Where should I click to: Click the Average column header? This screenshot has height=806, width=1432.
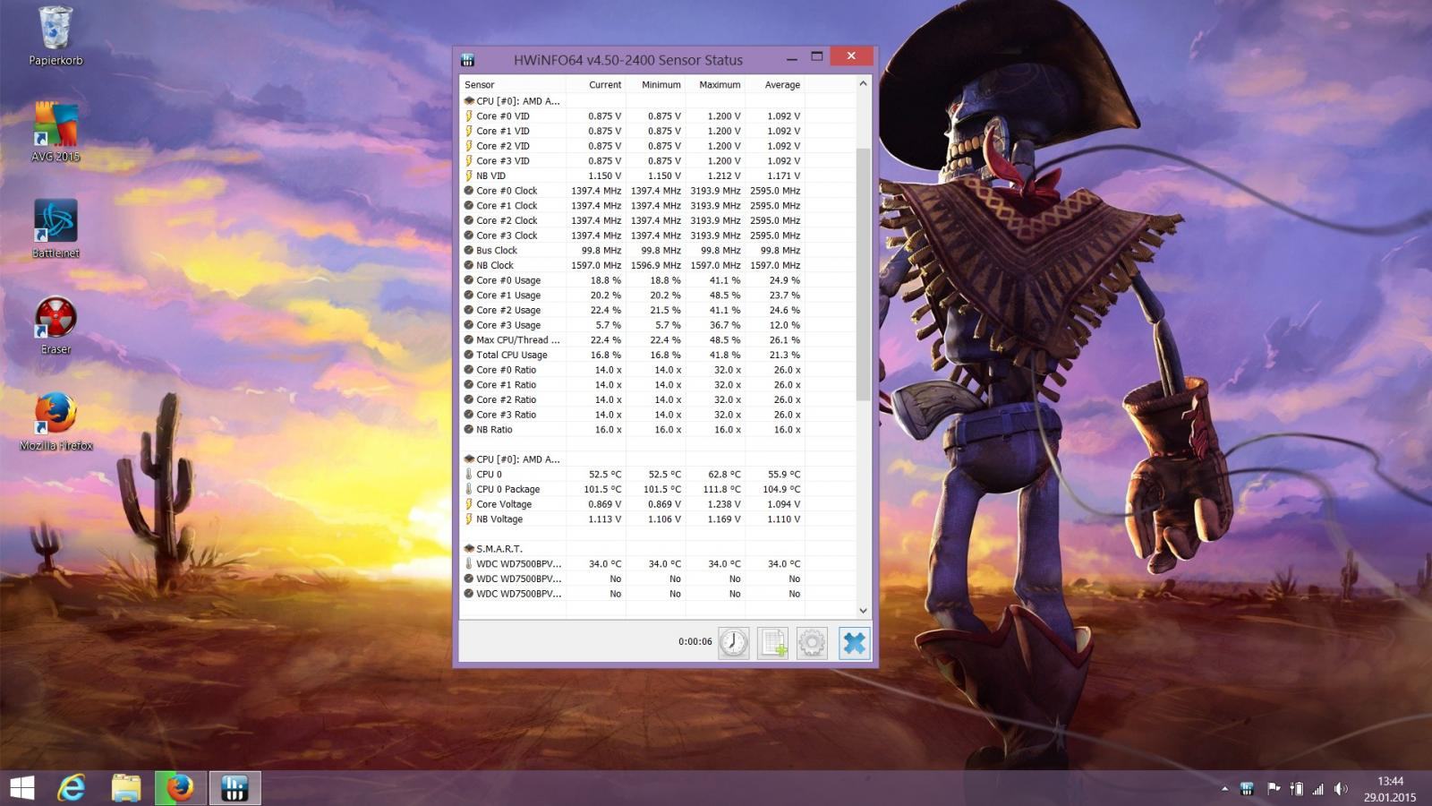(x=775, y=85)
